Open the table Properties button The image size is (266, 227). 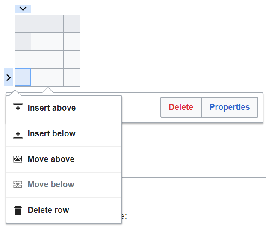[229, 107]
